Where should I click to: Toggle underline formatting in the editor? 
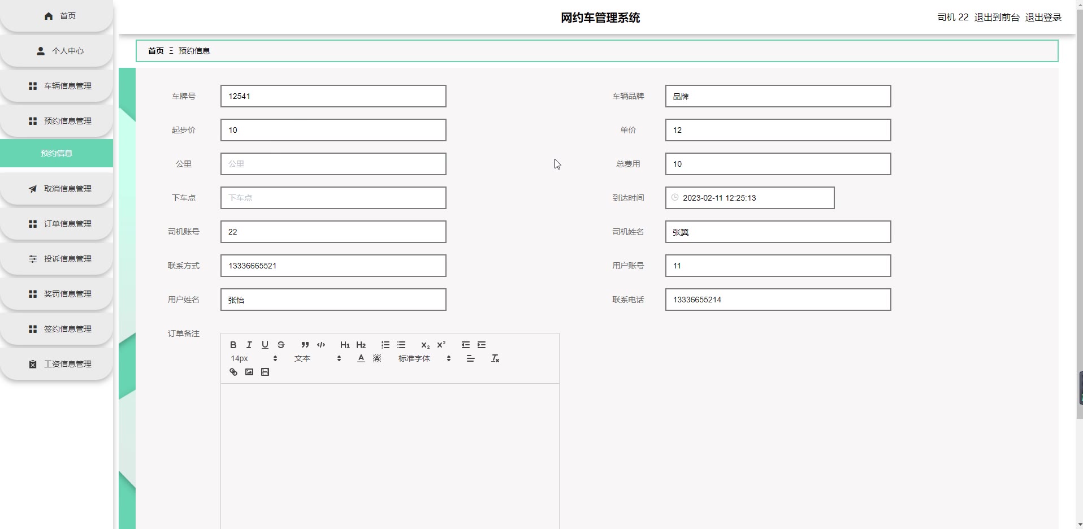tap(265, 345)
